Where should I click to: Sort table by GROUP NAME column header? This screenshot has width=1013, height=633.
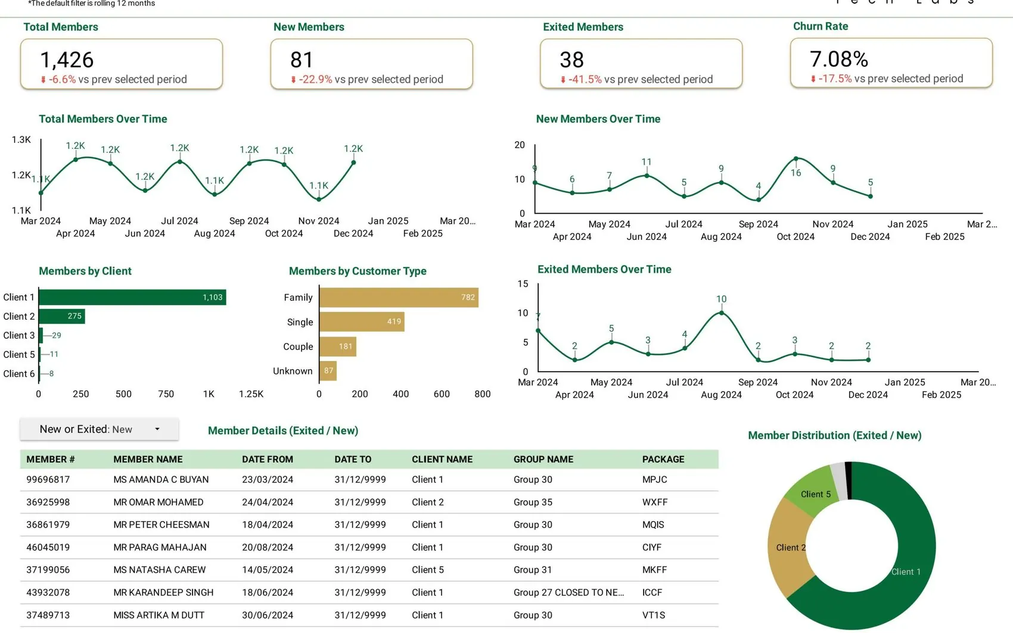543,459
